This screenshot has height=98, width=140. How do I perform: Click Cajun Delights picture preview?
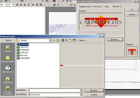[101, 22]
